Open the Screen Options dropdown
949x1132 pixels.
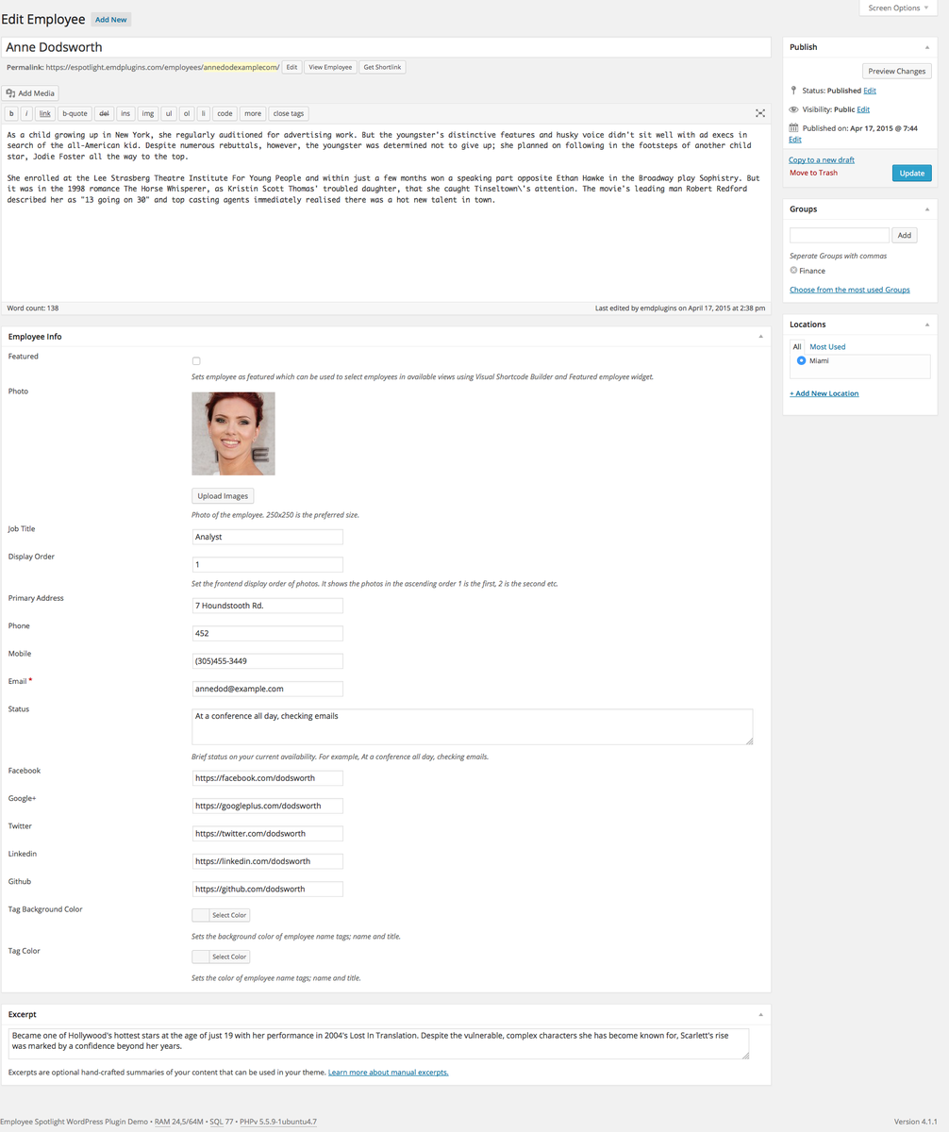click(898, 8)
